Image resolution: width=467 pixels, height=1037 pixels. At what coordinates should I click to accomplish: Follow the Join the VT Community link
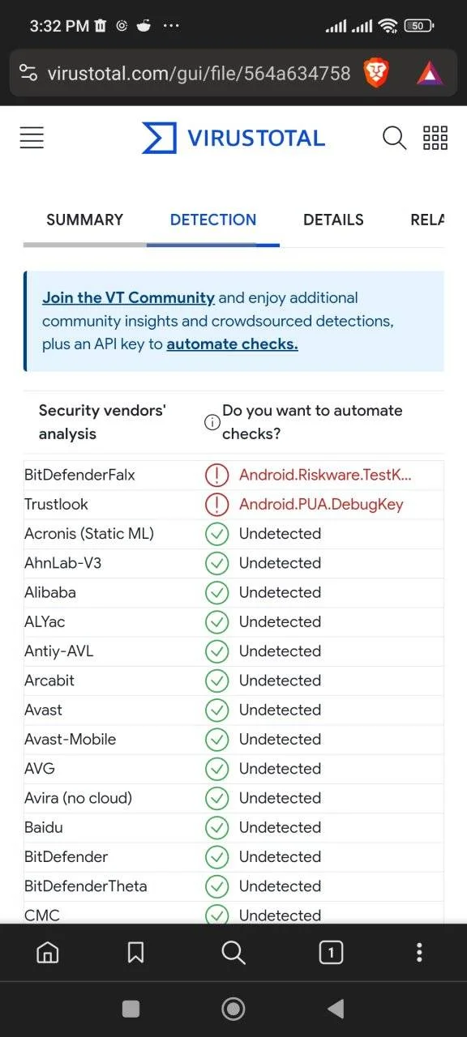coord(128,297)
